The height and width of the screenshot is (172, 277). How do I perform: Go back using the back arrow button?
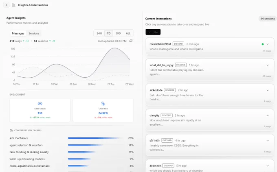tap(7, 5)
